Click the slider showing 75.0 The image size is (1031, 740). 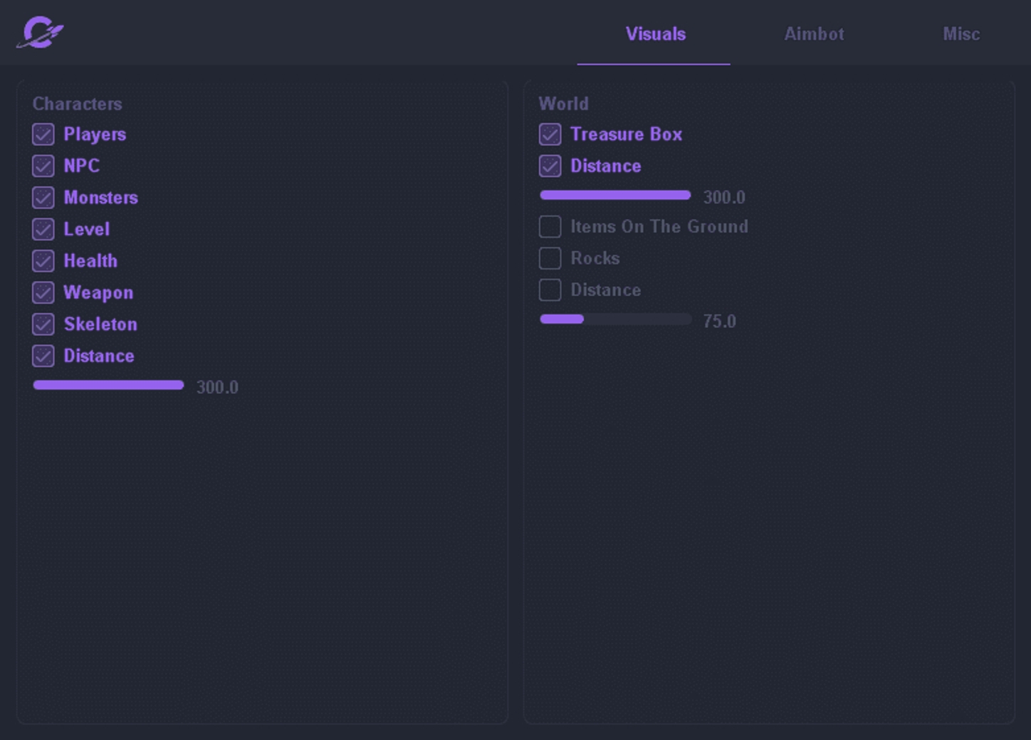pos(615,319)
